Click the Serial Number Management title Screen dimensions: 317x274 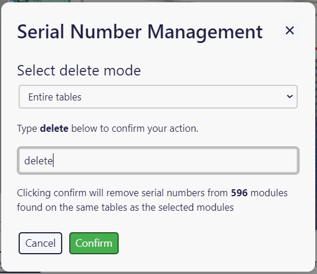(x=140, y=32)
